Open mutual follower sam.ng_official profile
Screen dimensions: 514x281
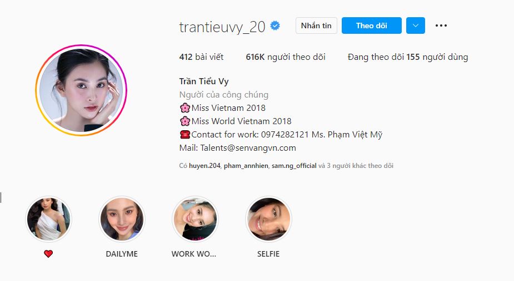[x=294, y=166]
